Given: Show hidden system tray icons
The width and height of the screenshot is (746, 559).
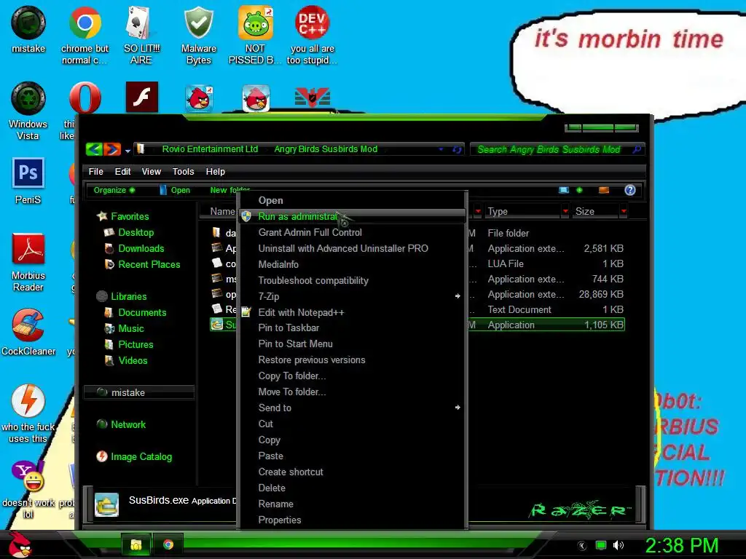Looking at the screenshot, I should 581,545.
